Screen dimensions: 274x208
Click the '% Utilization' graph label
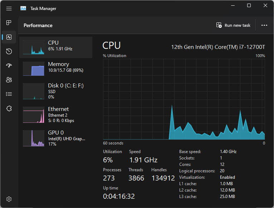point(114,56)
